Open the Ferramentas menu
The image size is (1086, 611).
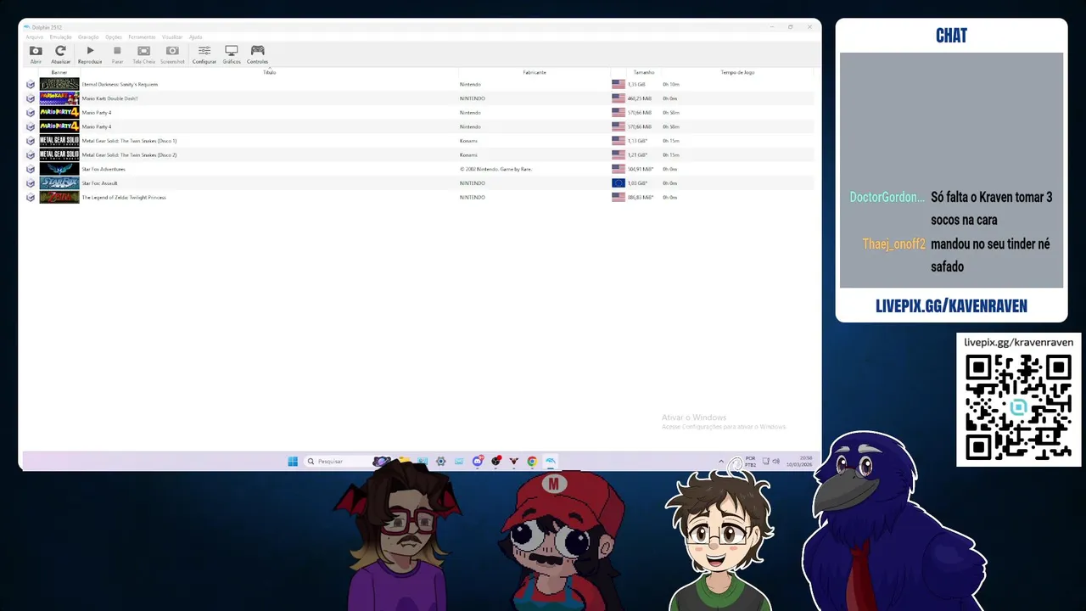click(142, 37)
